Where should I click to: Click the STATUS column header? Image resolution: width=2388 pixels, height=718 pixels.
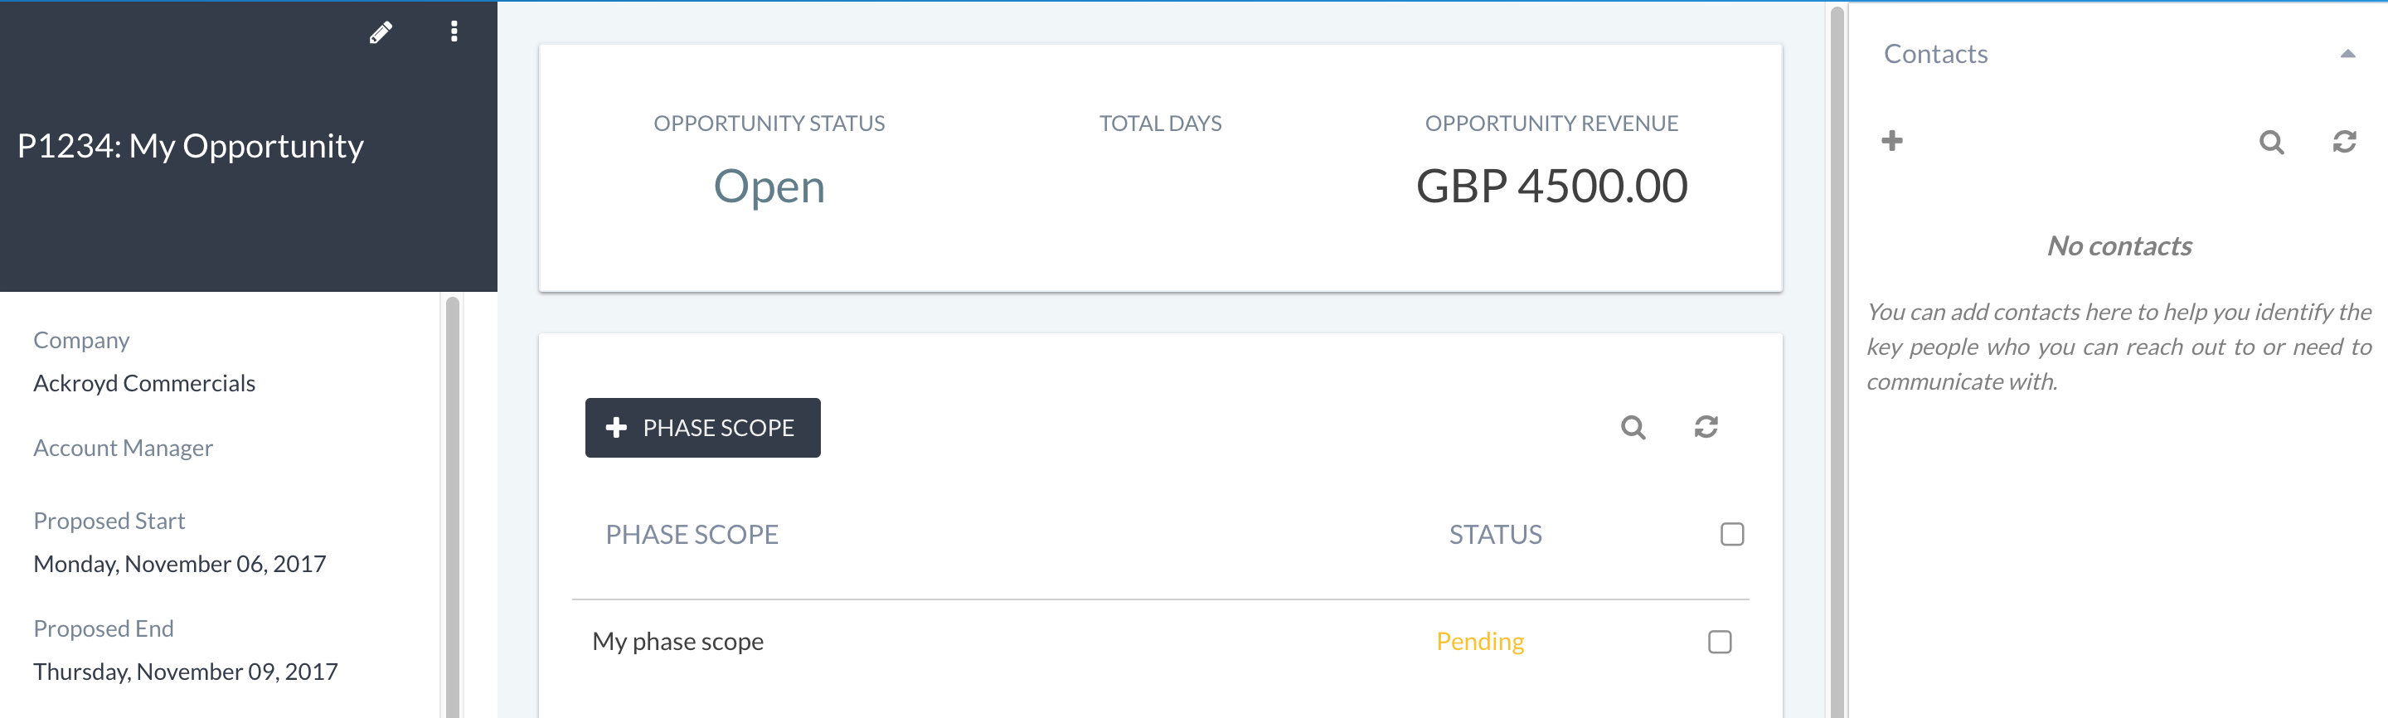(x=1494, y=535)
